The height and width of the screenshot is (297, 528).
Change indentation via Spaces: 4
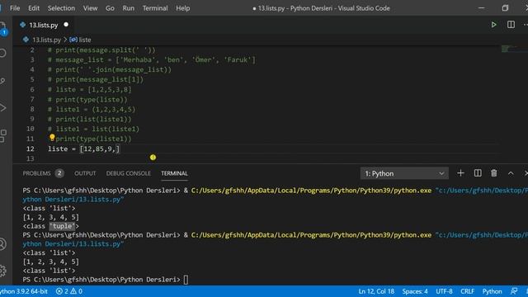pyautogui.click(x=415, y=291)
